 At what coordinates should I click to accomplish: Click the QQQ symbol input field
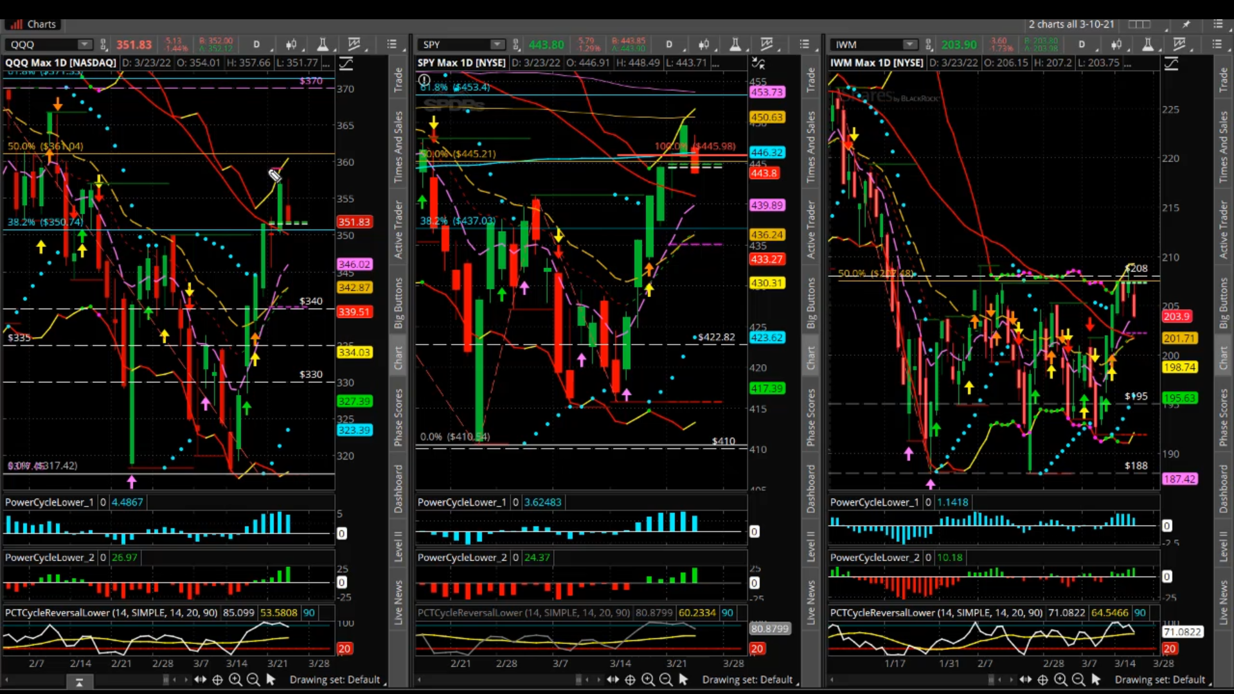42,44
